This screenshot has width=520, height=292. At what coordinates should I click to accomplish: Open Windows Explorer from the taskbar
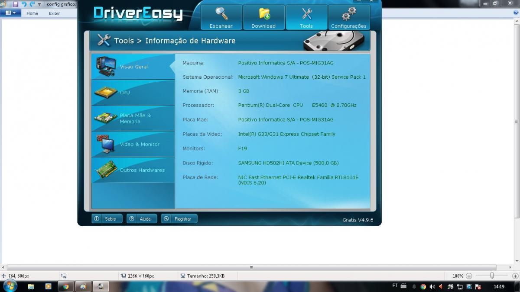click(x=31, y=286)
